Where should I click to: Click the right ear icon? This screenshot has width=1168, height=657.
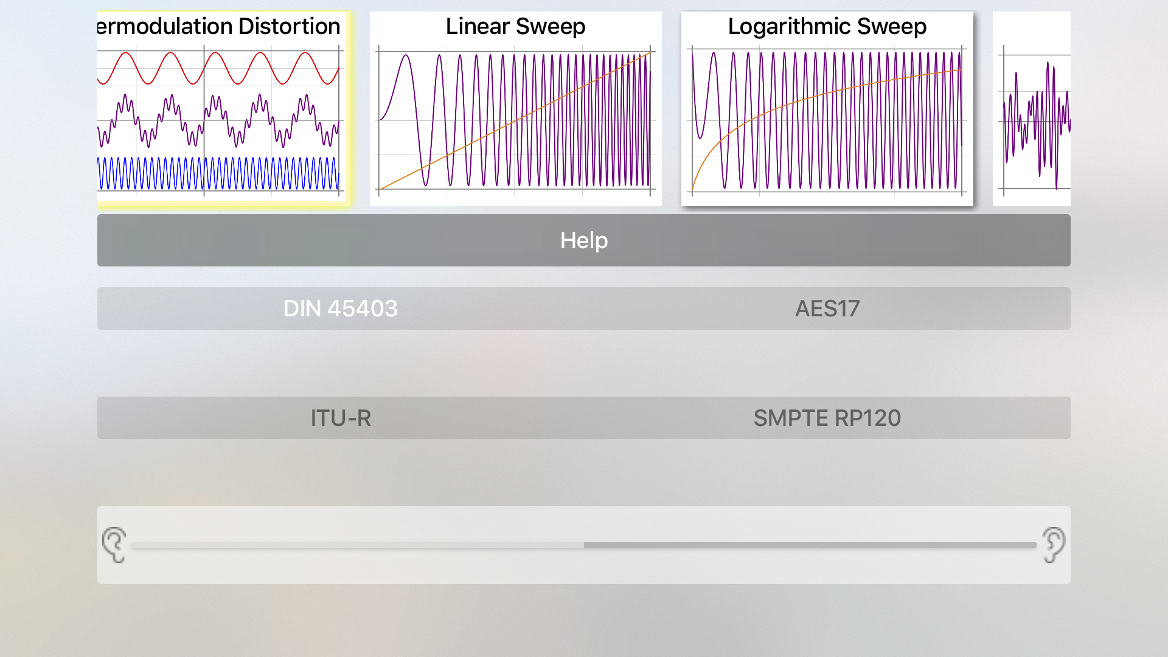coord(1054,545)
